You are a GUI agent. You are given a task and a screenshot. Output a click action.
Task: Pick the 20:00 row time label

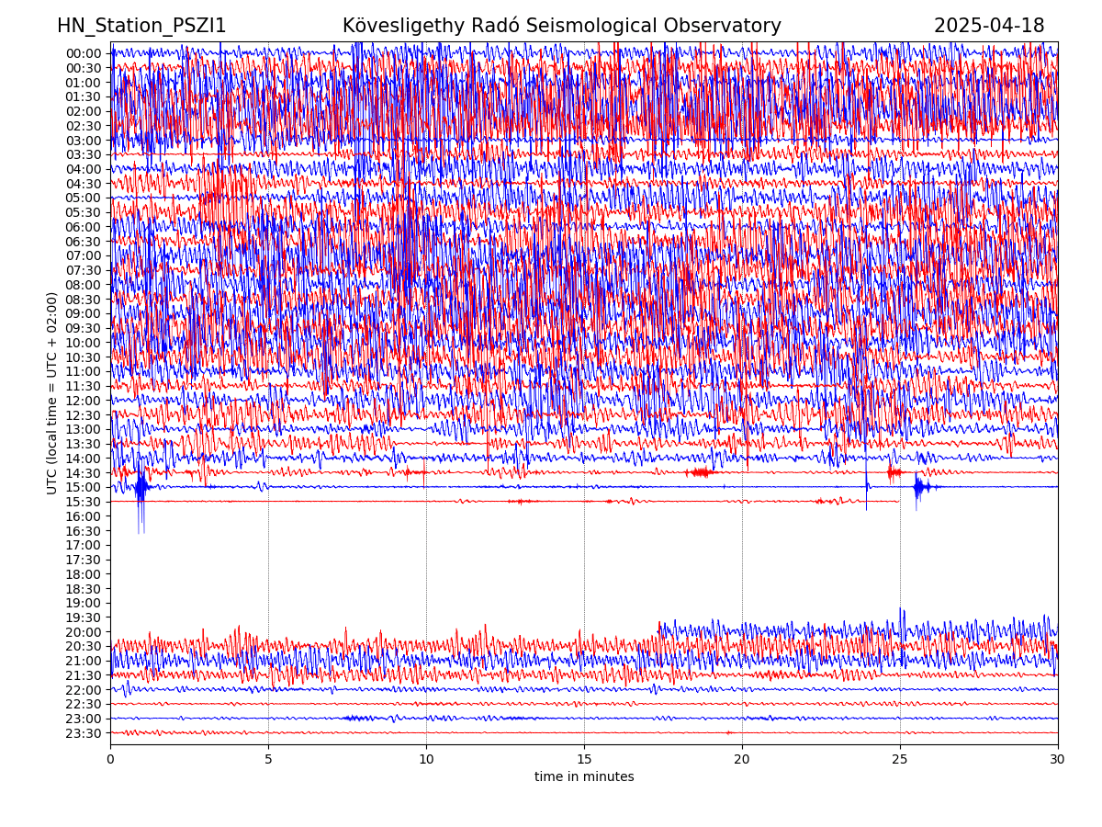(84, 632)
